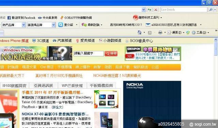218x128 pixels.
Task: Click the Home icon in command bar
Action: pyautogui.click(x=140, y=33)
